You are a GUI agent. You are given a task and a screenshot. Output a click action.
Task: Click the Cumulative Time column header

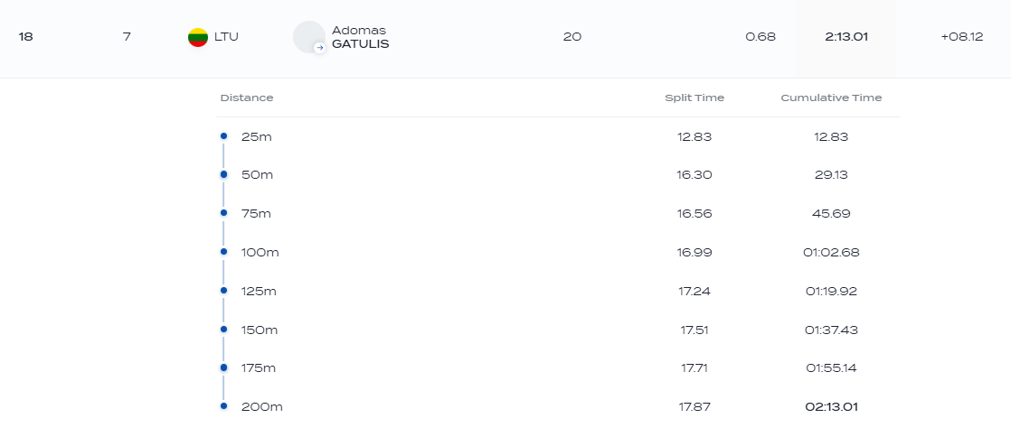pos(831,98)
